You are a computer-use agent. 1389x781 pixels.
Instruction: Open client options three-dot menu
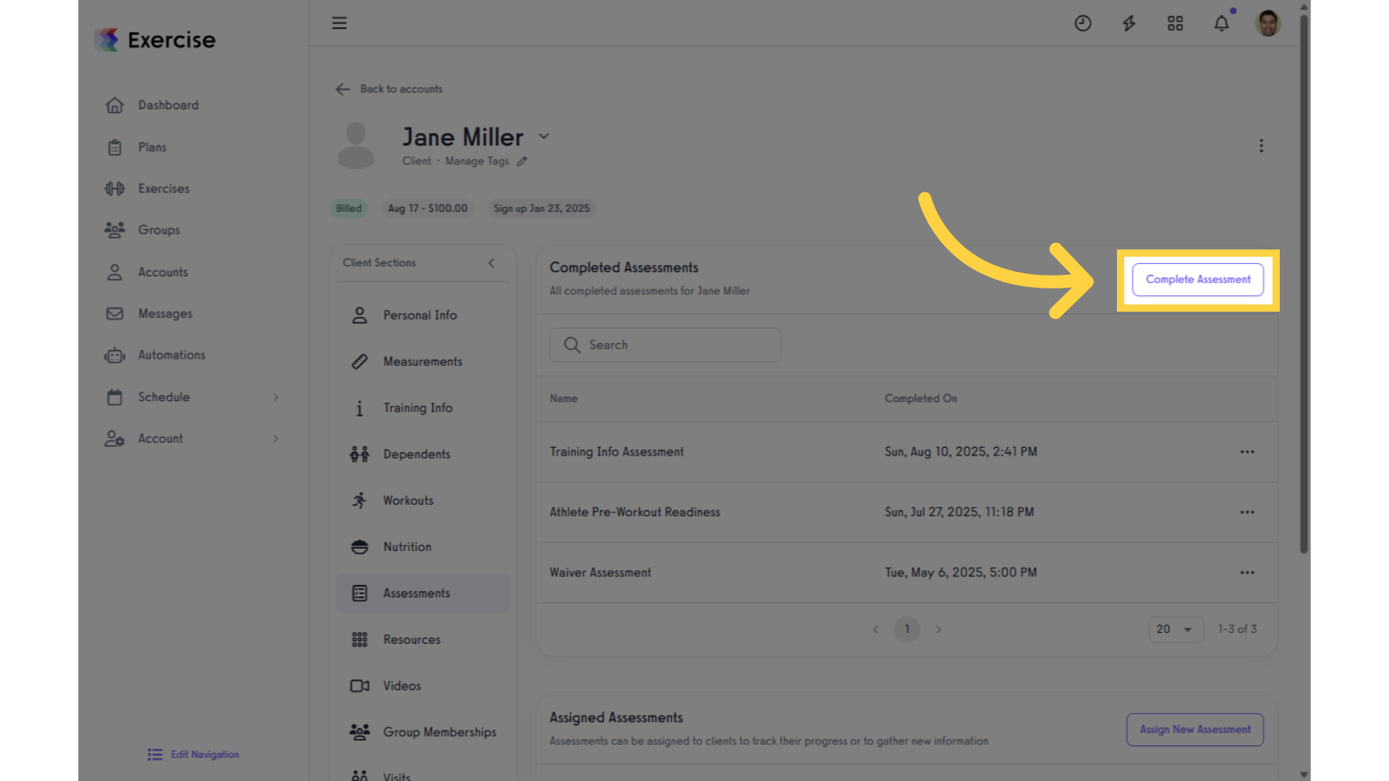pyautogui.click(x=1261, y=146)
